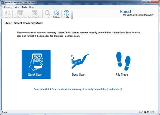Click the File Trace label
160x115 pixels.
pos(122,75)
